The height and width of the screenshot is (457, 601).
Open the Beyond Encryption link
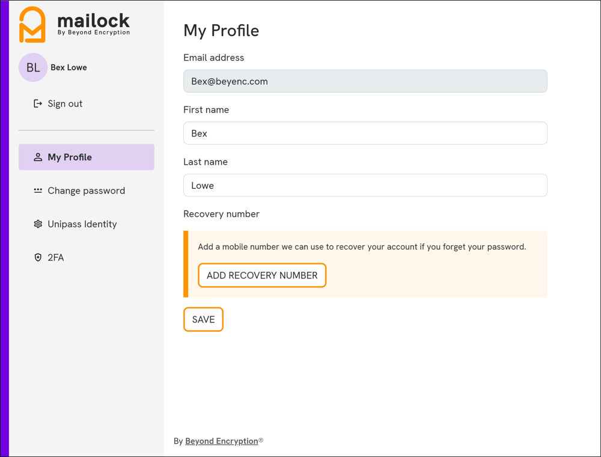click(x=220, y=441)
